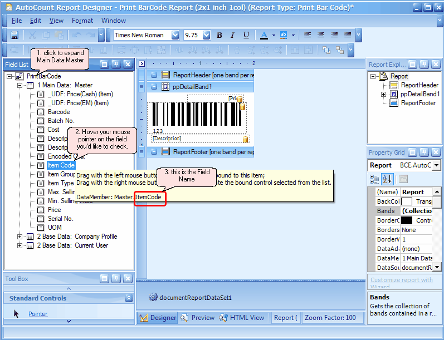This screenshot has width=444, height=340.
Task: Expand 2 Base Data: Current User
Action: click(19, 245)
